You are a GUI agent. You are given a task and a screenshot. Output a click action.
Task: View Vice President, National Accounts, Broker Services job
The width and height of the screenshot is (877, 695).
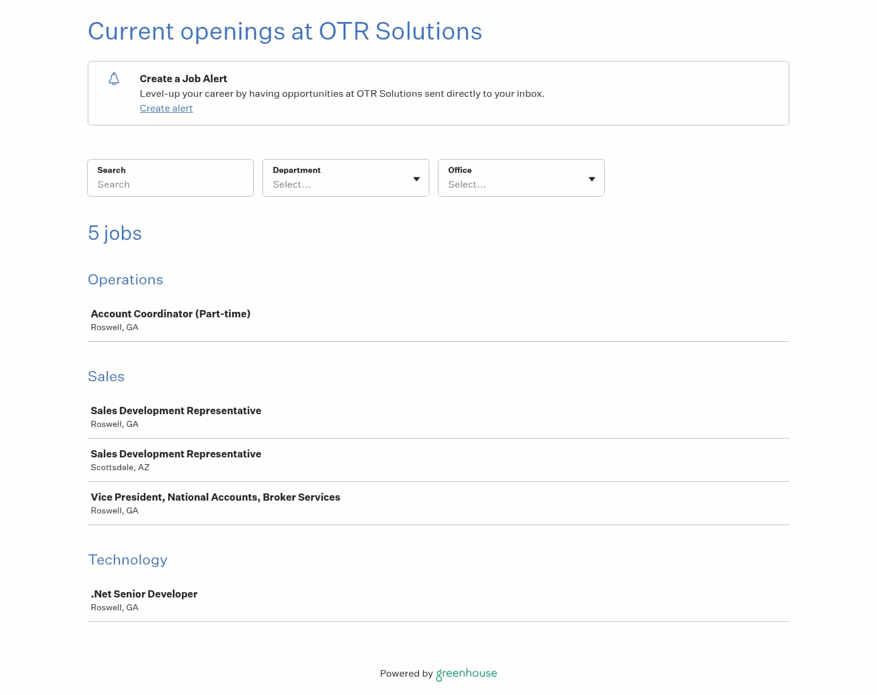pos(438,503)
